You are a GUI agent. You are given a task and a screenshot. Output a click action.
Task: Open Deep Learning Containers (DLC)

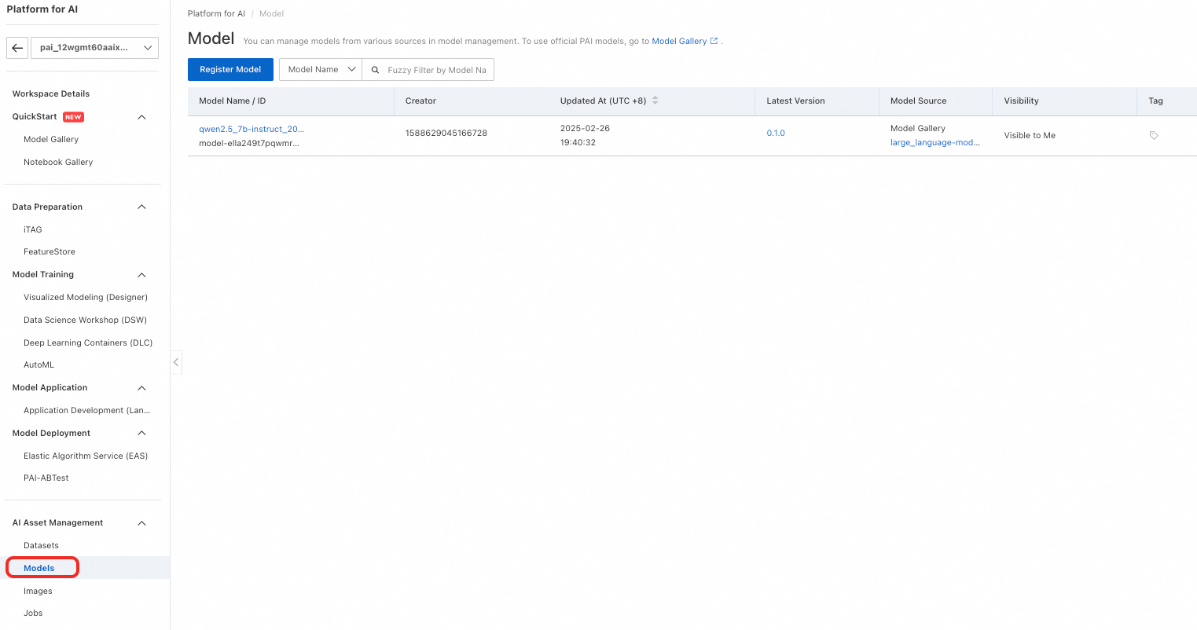tap(88, 342)
